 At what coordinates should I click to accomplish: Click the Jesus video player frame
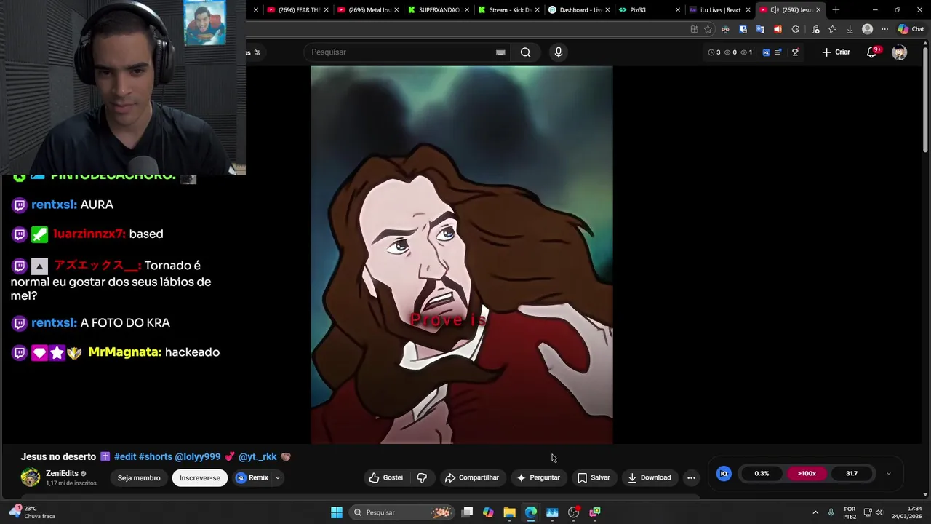click(x=461, y=255)
